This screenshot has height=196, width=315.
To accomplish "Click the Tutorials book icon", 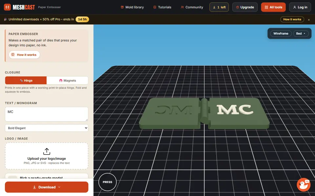I will 155,7.
